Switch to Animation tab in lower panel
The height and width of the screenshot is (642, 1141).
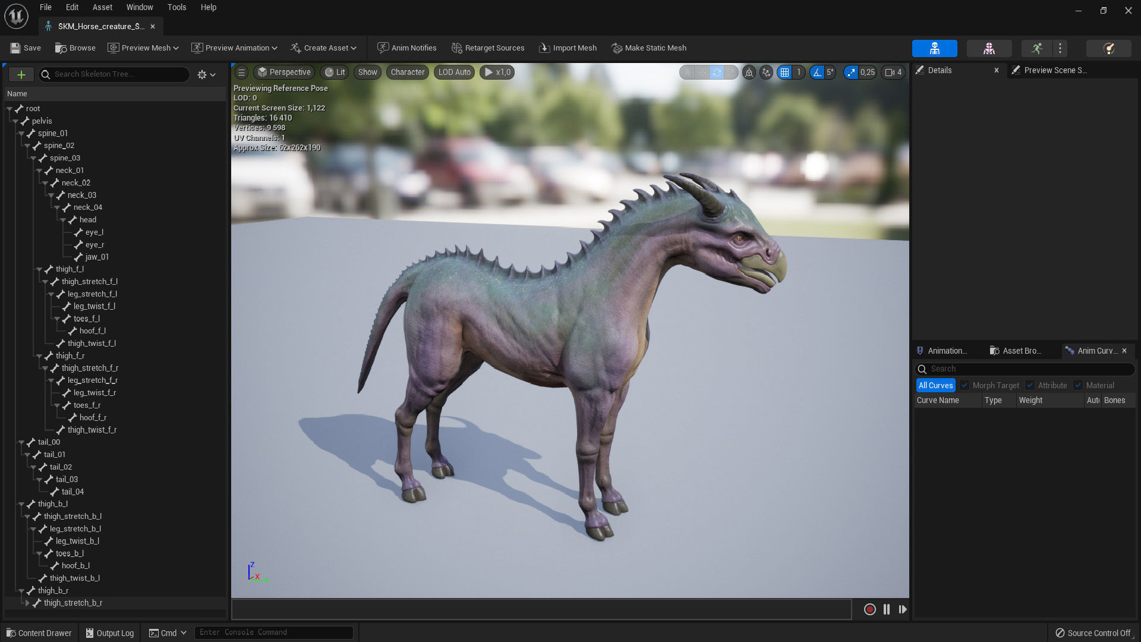941,351
